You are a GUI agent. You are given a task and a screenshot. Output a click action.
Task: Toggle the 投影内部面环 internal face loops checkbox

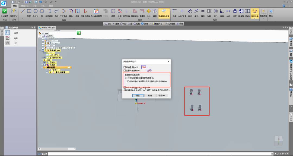pos(125,70)
